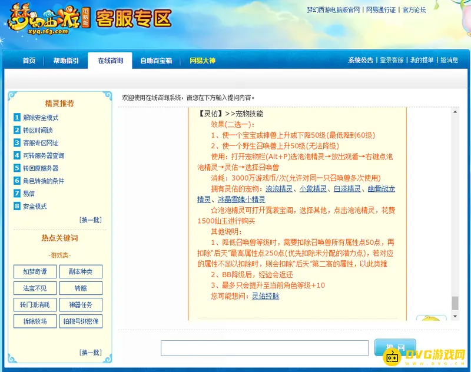Open the 网易大神 tab
The height and width of the screenshot is (372, 471).
tap(203, 61)
